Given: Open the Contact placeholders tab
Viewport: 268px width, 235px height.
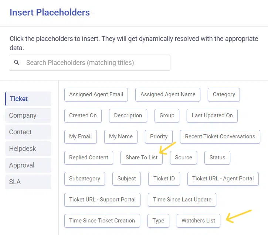Looking at the screenshot, I should [x=28, y=132].
